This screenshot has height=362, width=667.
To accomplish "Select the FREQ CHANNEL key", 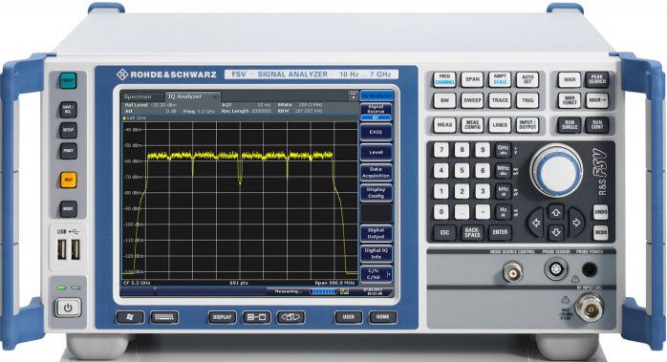I will pos(444,79).
